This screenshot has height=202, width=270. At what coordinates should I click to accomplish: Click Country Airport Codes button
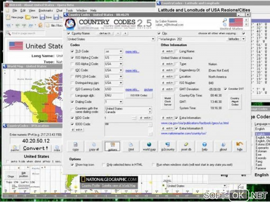(x=235, y=101)
